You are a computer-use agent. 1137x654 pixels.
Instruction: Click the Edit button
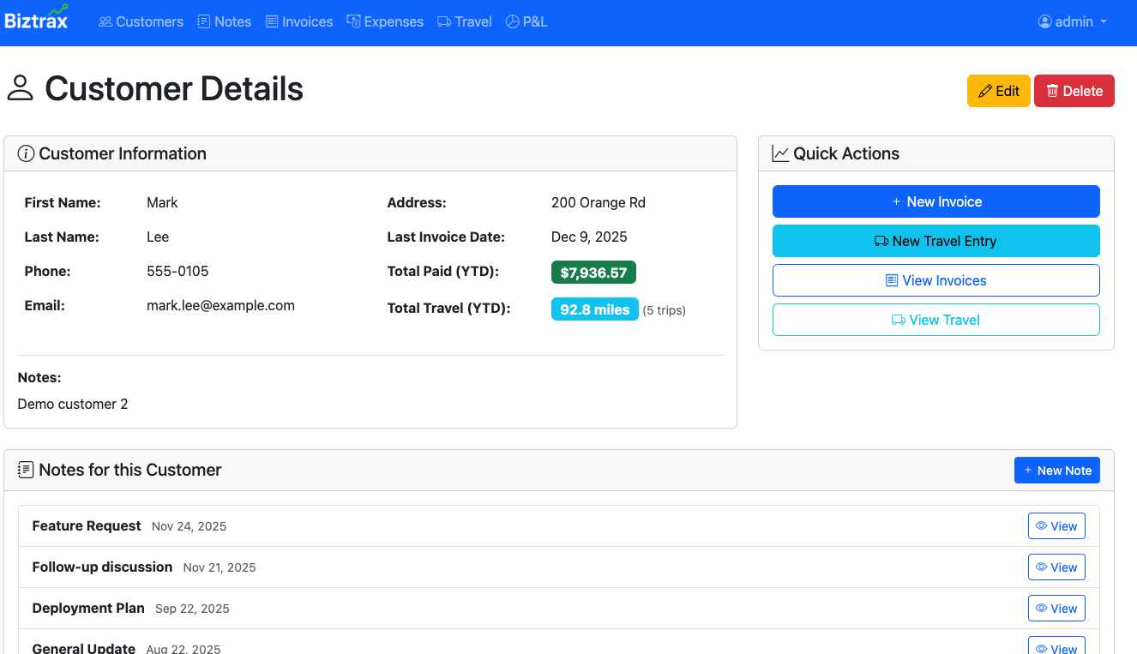[x=998, y=90]
